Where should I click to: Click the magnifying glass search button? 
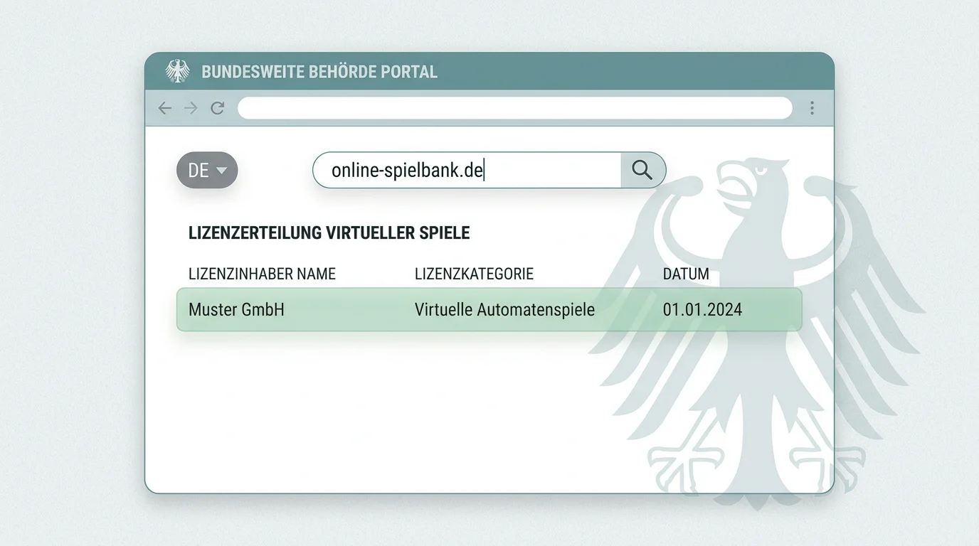pyautogui.click(x=642, y=170)
